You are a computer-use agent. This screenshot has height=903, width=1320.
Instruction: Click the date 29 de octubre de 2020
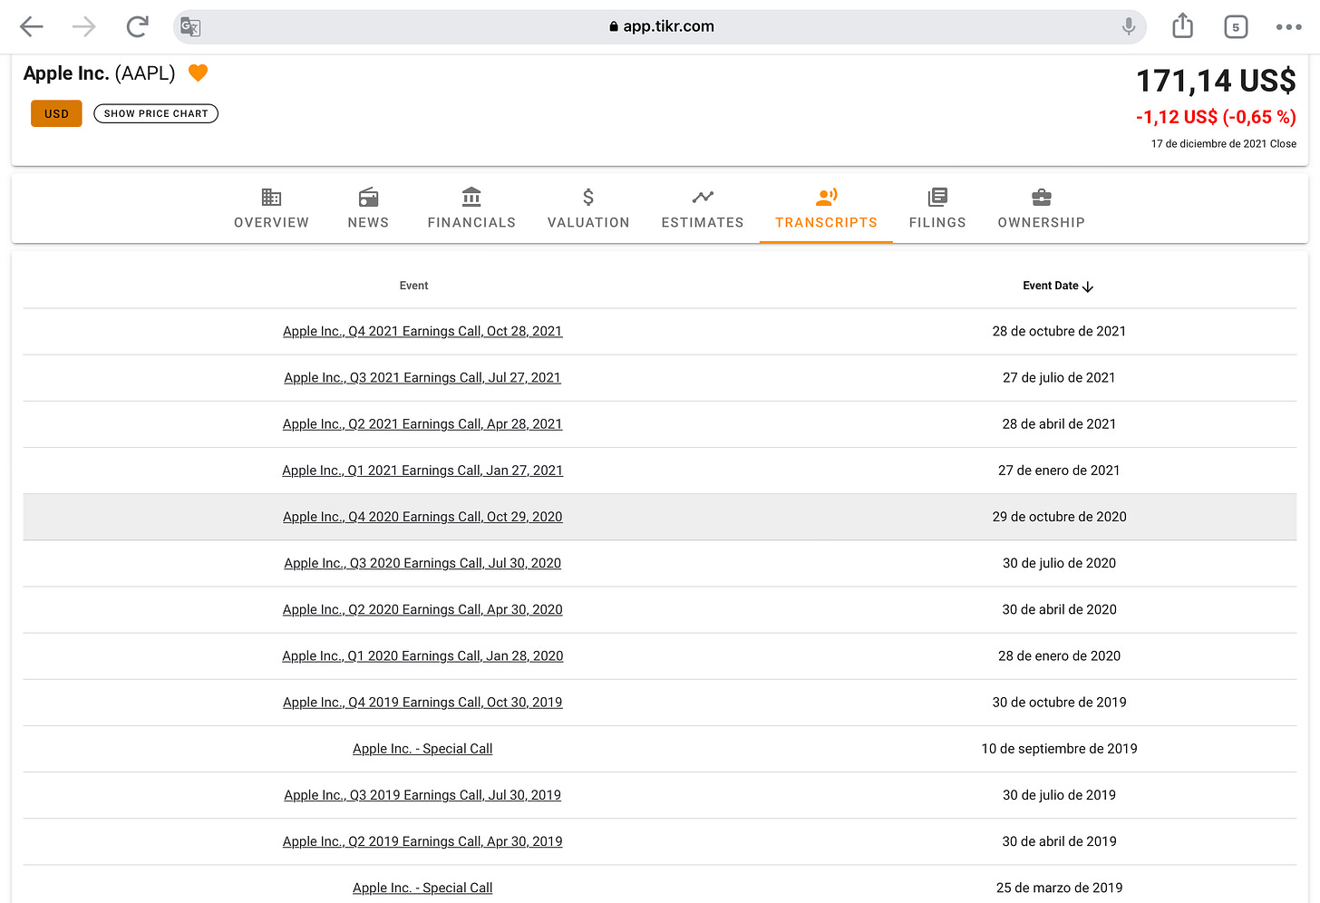coord(1059,517)
